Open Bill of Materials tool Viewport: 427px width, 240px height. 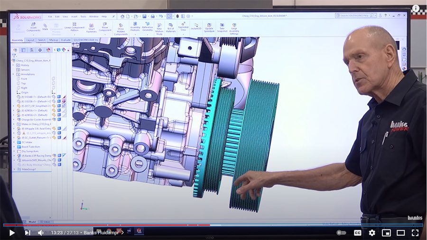coord(171,28)
